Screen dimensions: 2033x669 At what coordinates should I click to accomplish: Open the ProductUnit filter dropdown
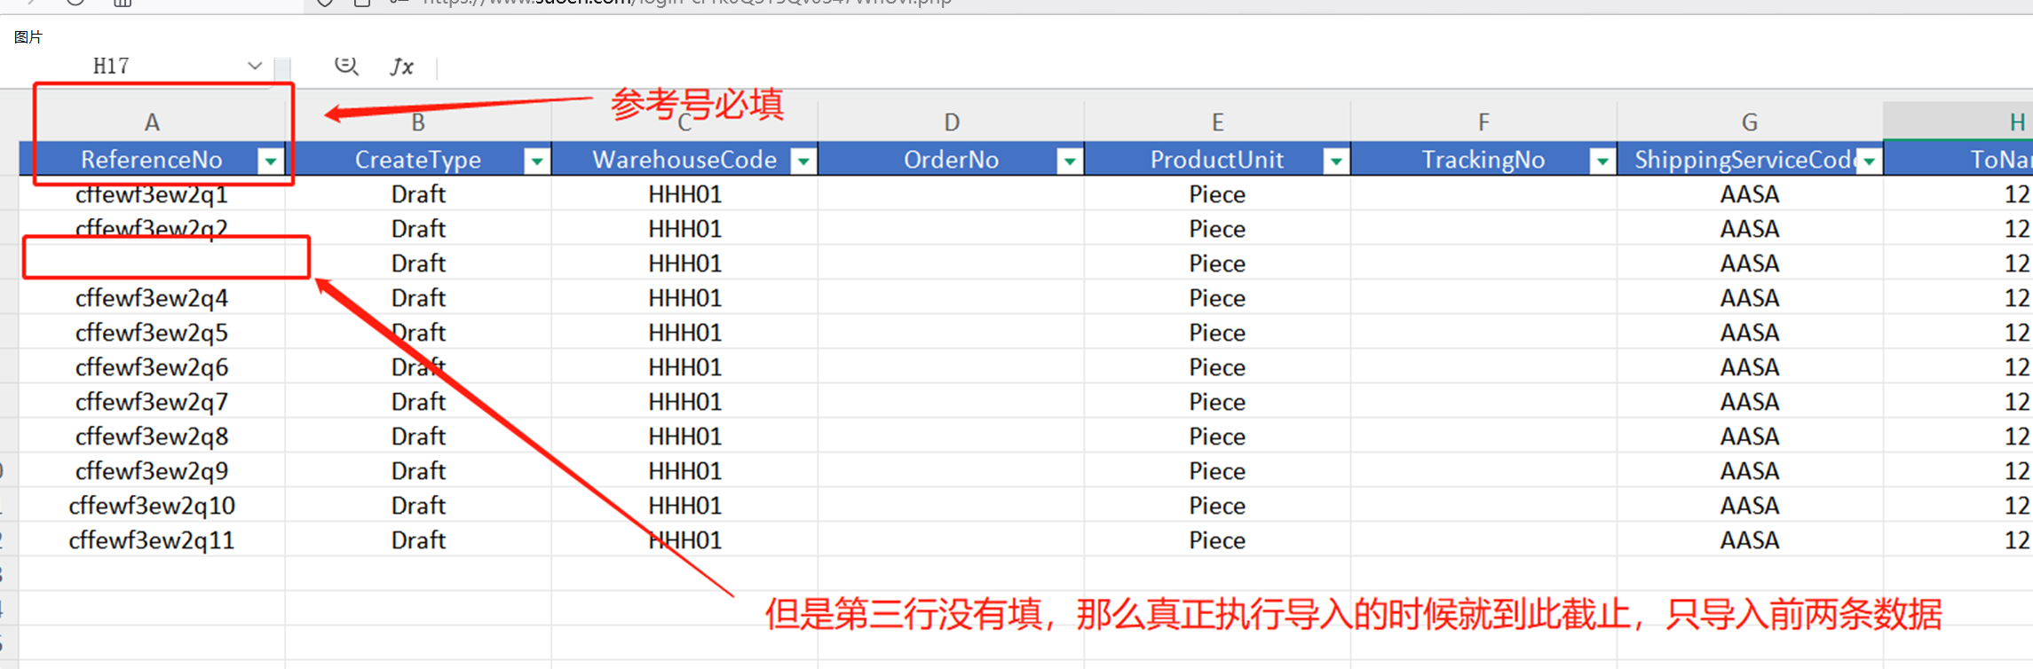[x=1336, y=161]
